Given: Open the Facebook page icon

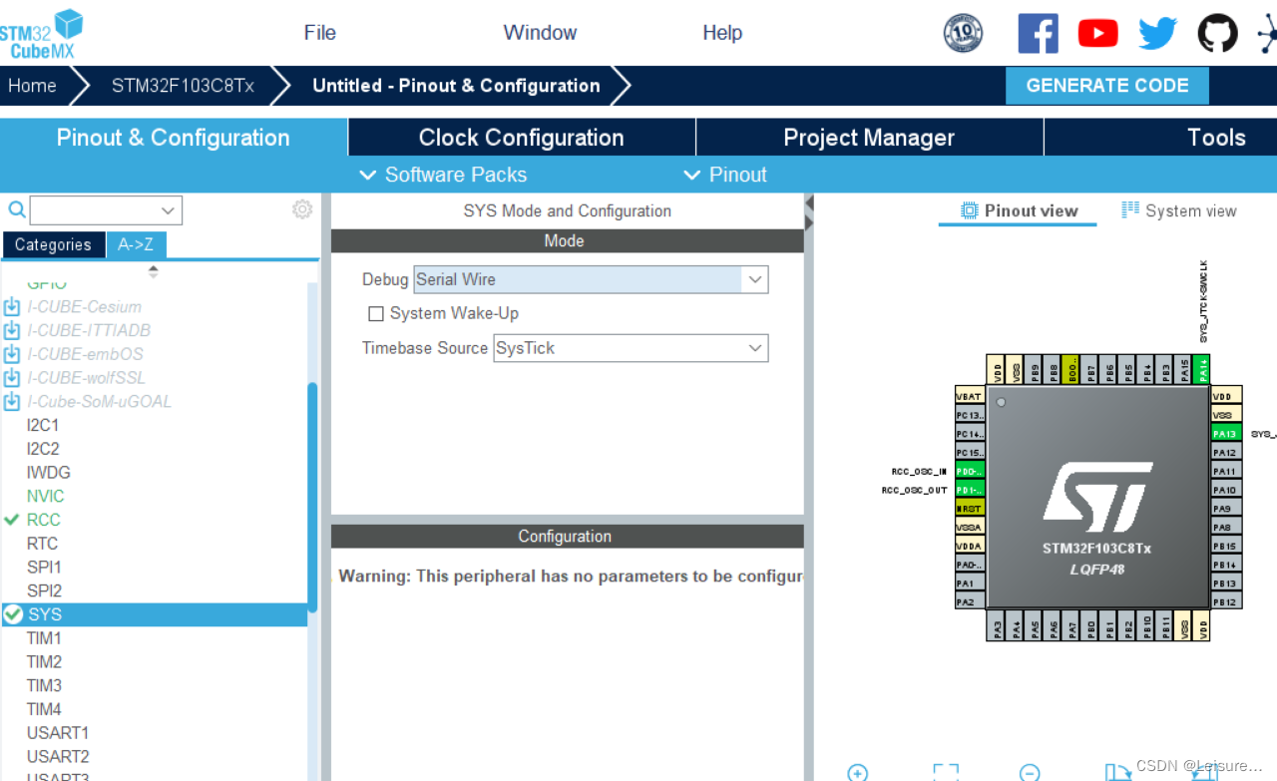Looking at the screenshot, I should coord(1038,33).
